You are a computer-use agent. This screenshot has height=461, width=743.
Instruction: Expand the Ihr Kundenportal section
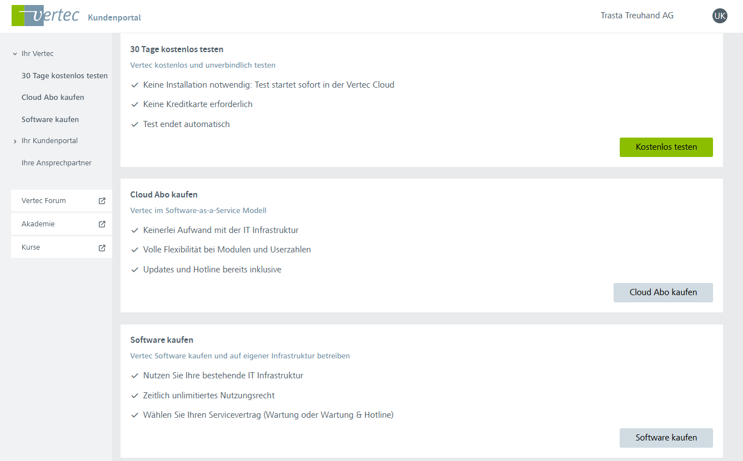15,141
